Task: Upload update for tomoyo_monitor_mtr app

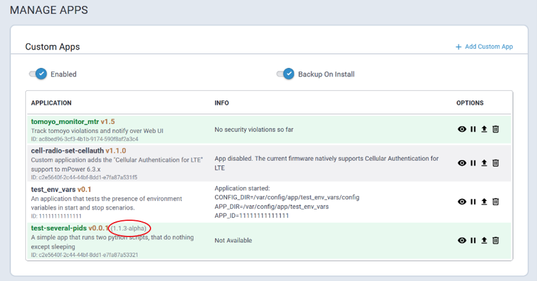Action: (x=484, y=129)
